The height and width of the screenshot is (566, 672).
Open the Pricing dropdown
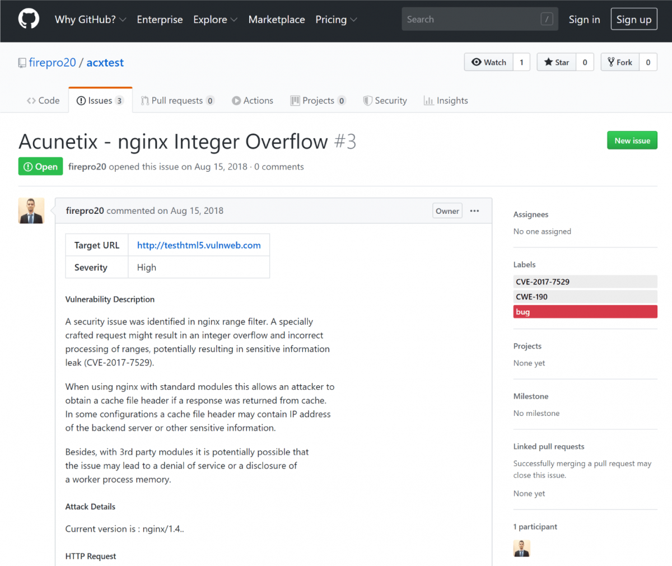click(336, 20)
